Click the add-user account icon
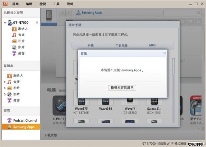Image resolution: width=206 pixels, height=147 pixels. tap(183, 22)
